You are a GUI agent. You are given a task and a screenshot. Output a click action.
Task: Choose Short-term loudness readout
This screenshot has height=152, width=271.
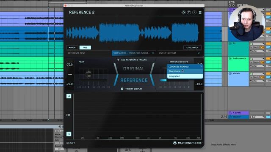click(185, 71)
